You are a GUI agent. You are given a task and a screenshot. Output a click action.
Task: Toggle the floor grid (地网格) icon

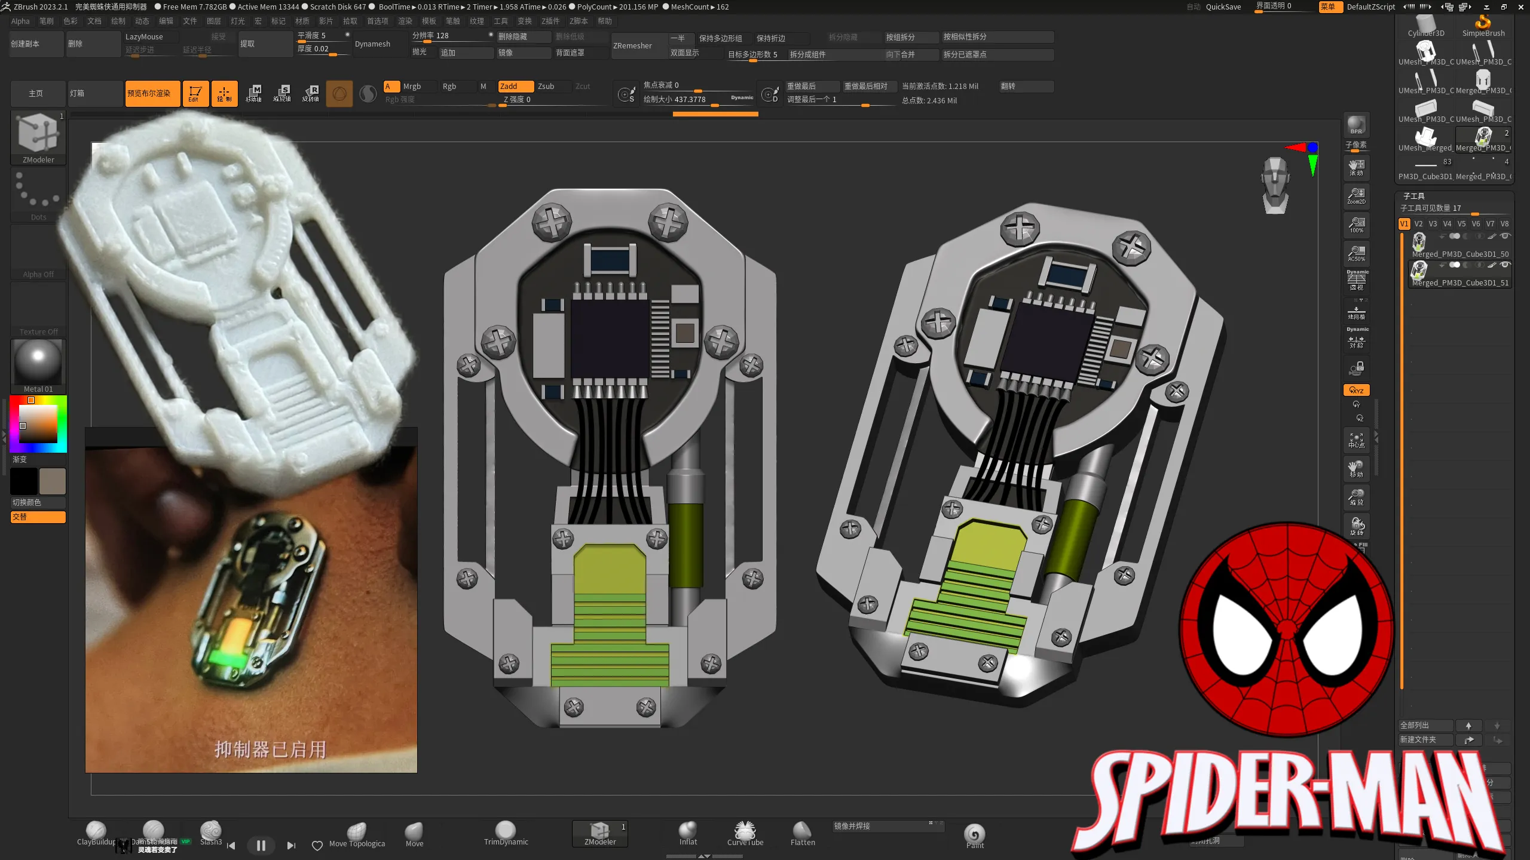tap(1357, 311)
